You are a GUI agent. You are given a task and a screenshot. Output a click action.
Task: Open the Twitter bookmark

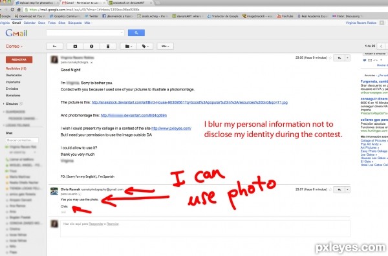coord(91,16)
